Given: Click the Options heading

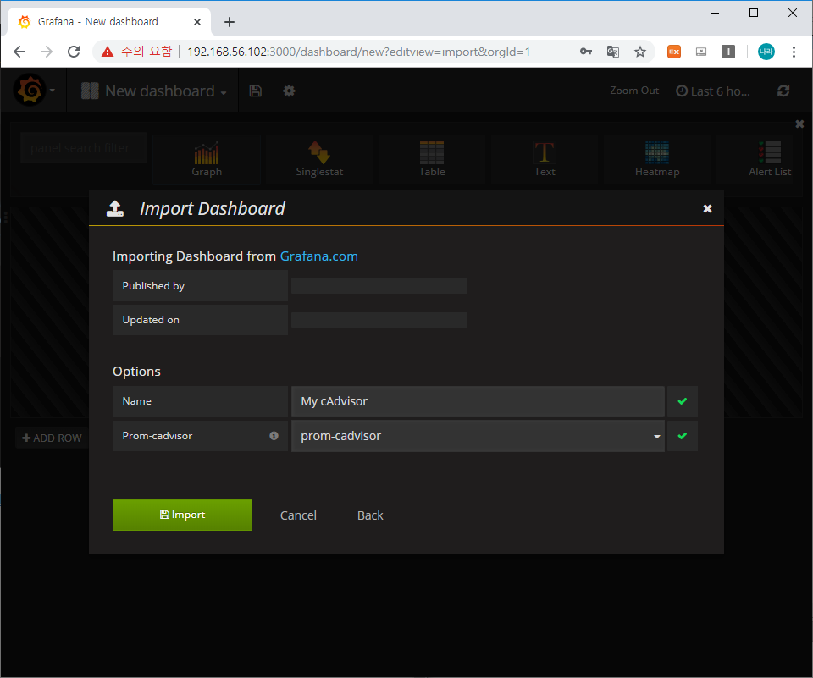Looking at the screenshot, I should 137,372.
